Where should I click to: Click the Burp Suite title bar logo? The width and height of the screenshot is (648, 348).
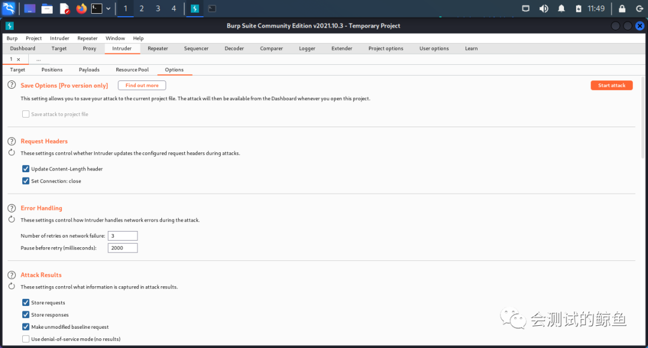tap(10, 26)
